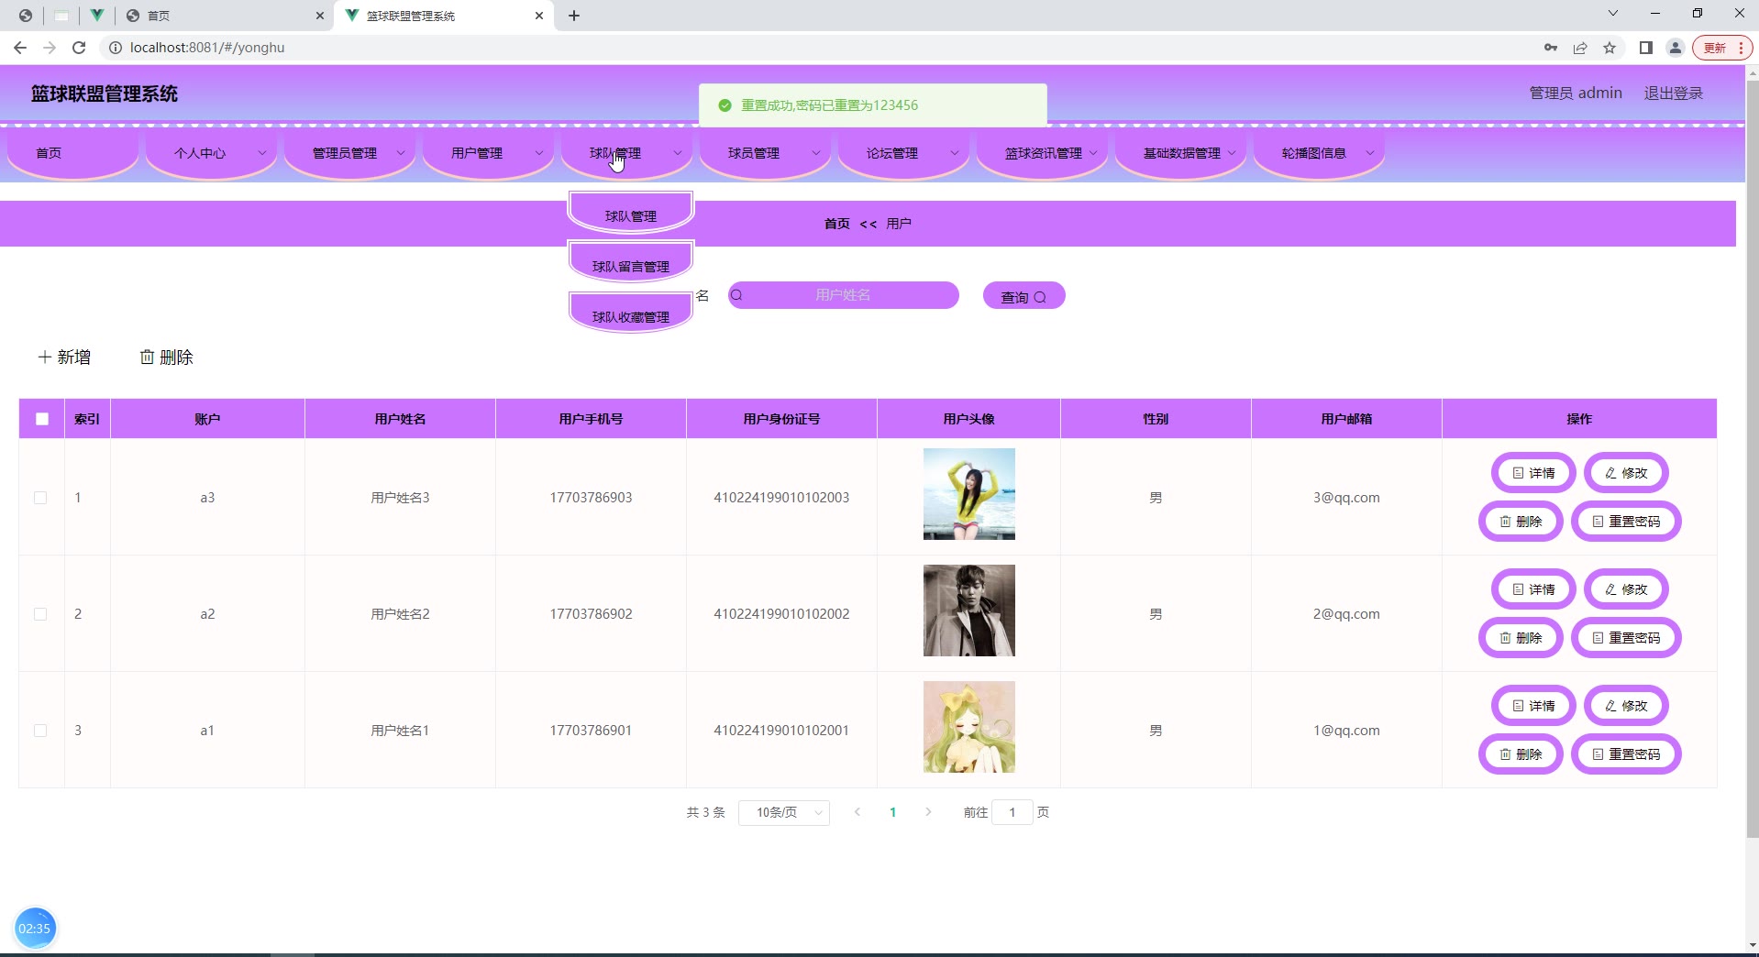This screenshot has height=957, width=1759.
Task: Expand the 用户管理 menu
Action: point(488,153)
